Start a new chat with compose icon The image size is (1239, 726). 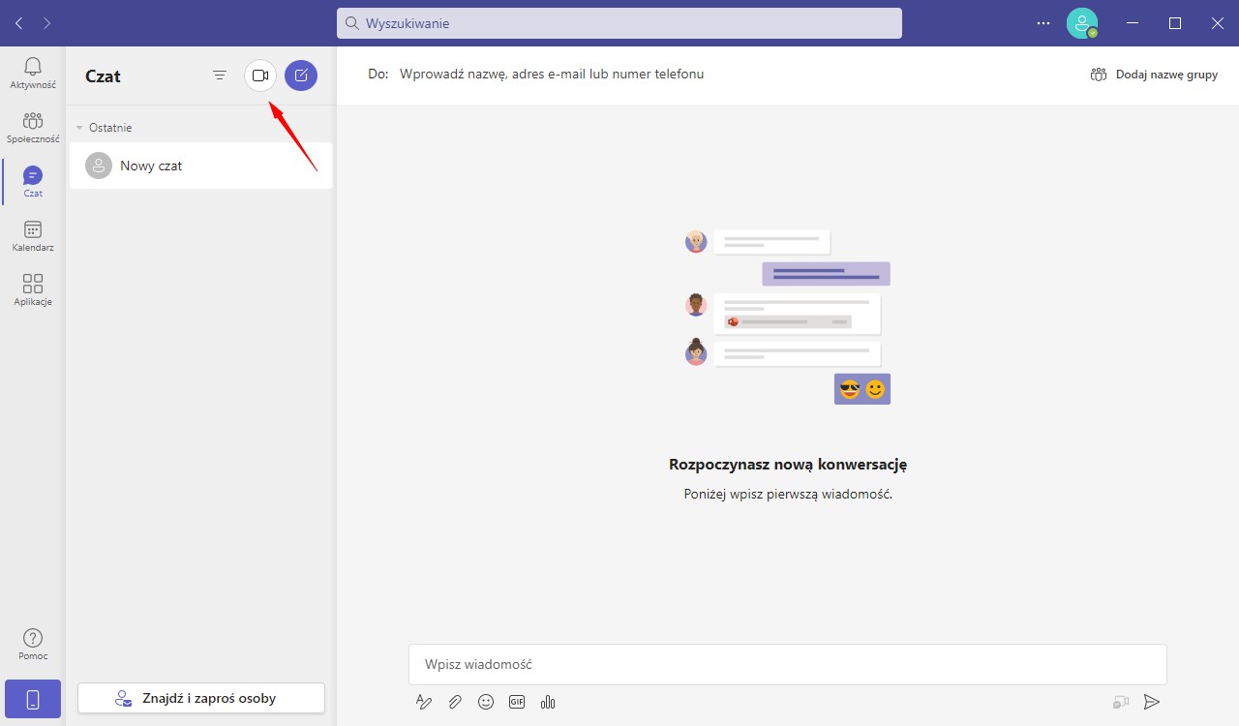pyautogui.click(x=301, y=76)
